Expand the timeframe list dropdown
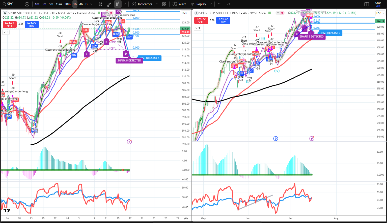This screenshot has height=223, width=387. pos(91,4)
